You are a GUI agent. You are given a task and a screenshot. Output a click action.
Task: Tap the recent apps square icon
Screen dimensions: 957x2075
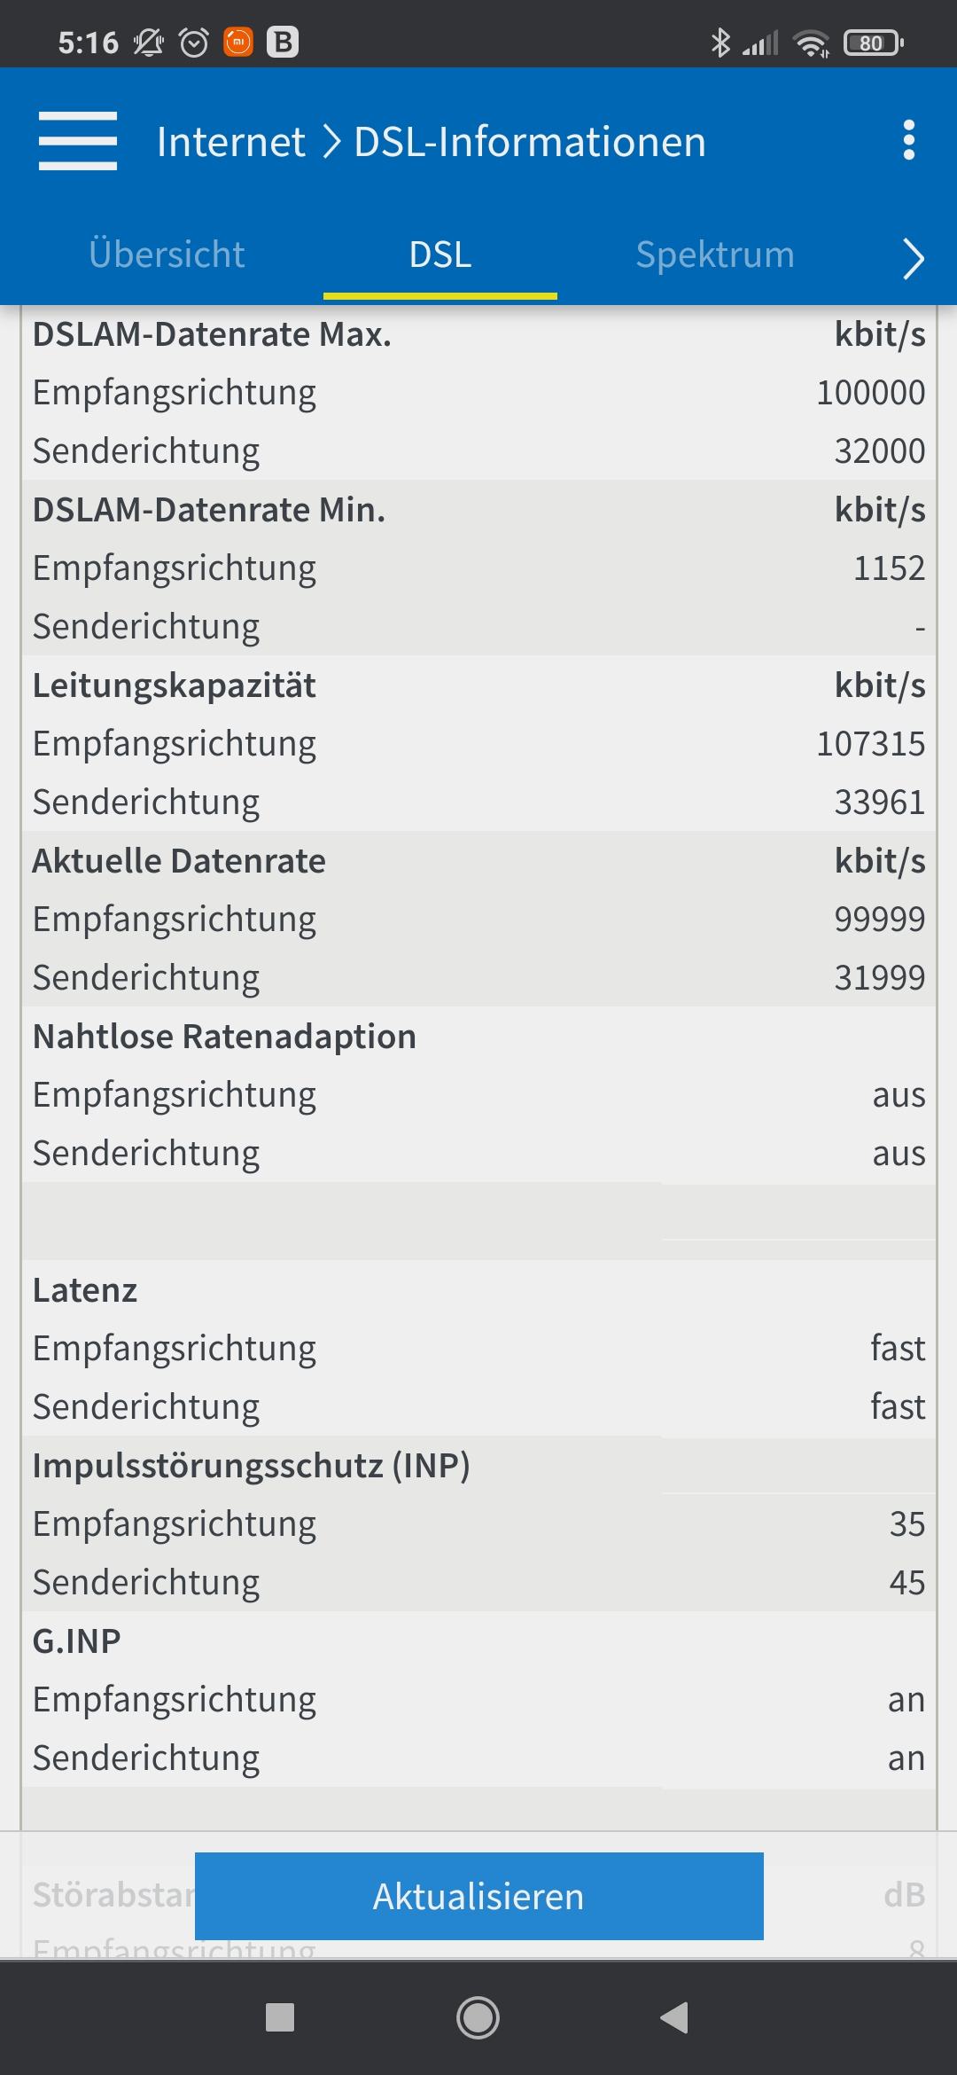click(x=280, y=2018)
